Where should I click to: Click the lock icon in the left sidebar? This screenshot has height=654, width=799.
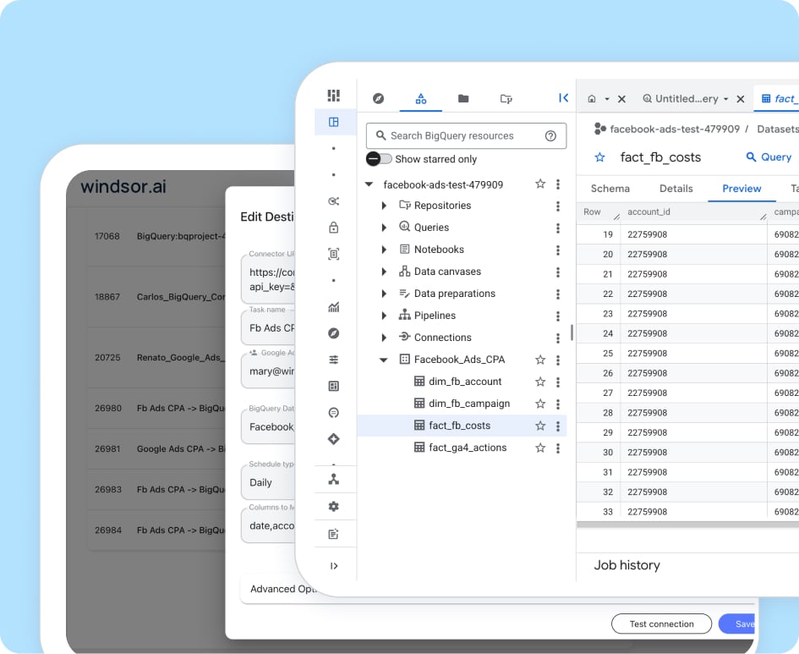333,228
